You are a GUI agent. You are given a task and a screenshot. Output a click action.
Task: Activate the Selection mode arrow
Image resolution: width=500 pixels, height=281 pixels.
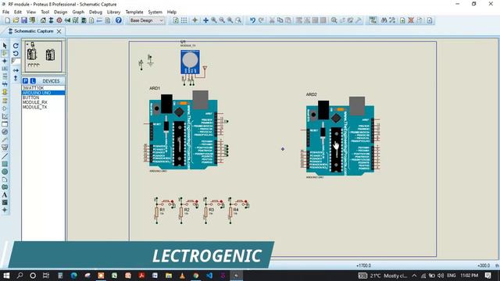click(x=5, y=45)
